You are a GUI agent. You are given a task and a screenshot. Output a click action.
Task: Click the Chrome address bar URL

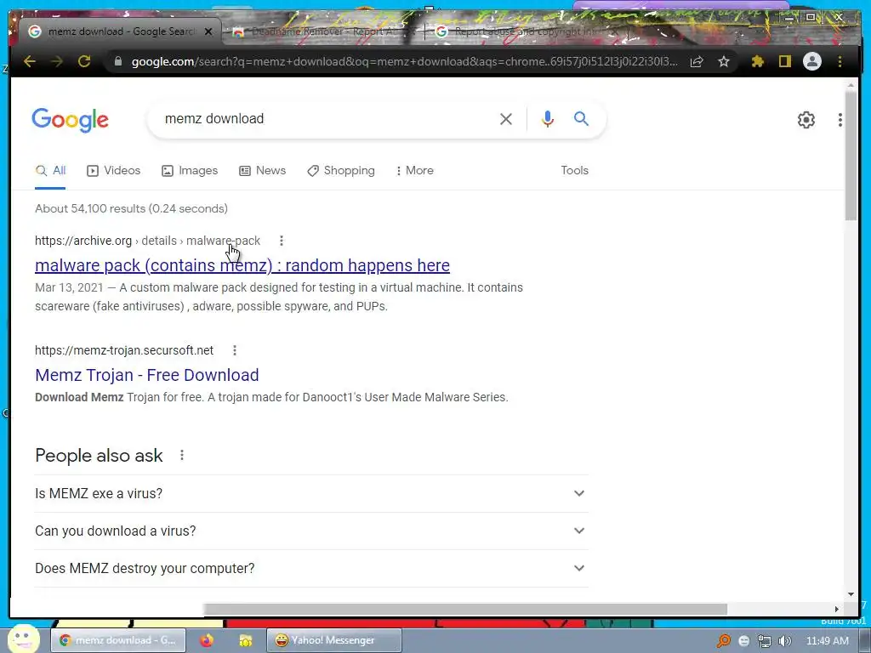(x=404, y=61)
